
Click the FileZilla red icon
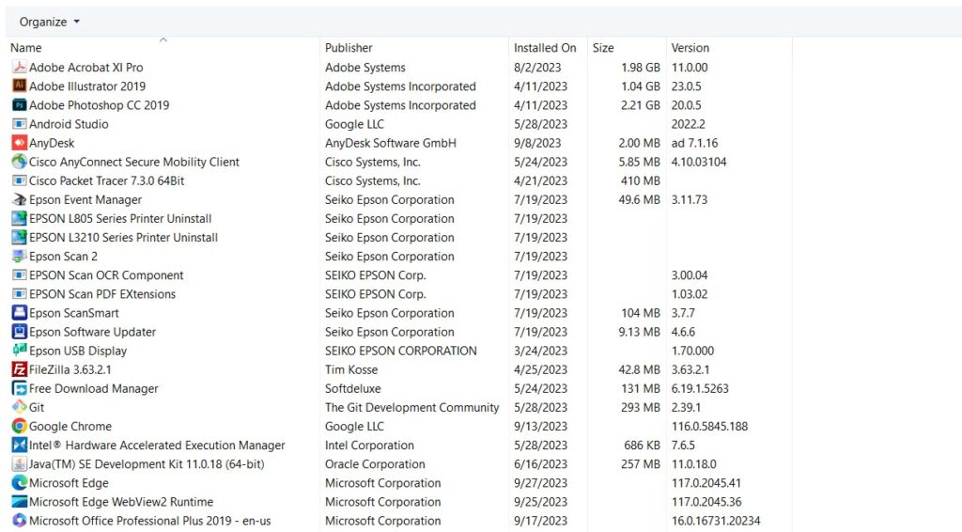tap(20, 369)
